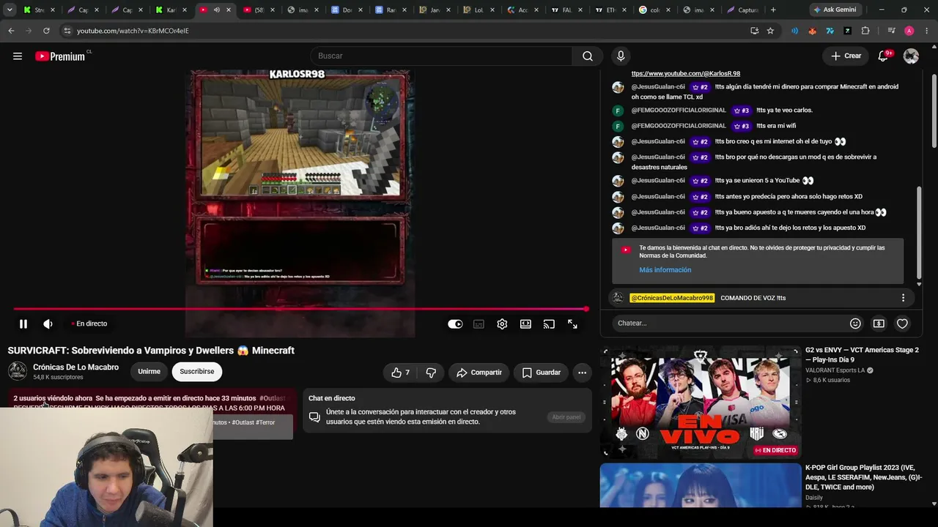Cast the video to a TV
This screenshot has width=938, height=527.
[549, 324]
